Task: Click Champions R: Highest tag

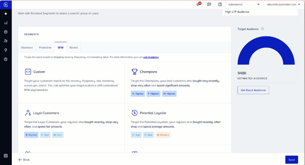Action: click(138, 93)
